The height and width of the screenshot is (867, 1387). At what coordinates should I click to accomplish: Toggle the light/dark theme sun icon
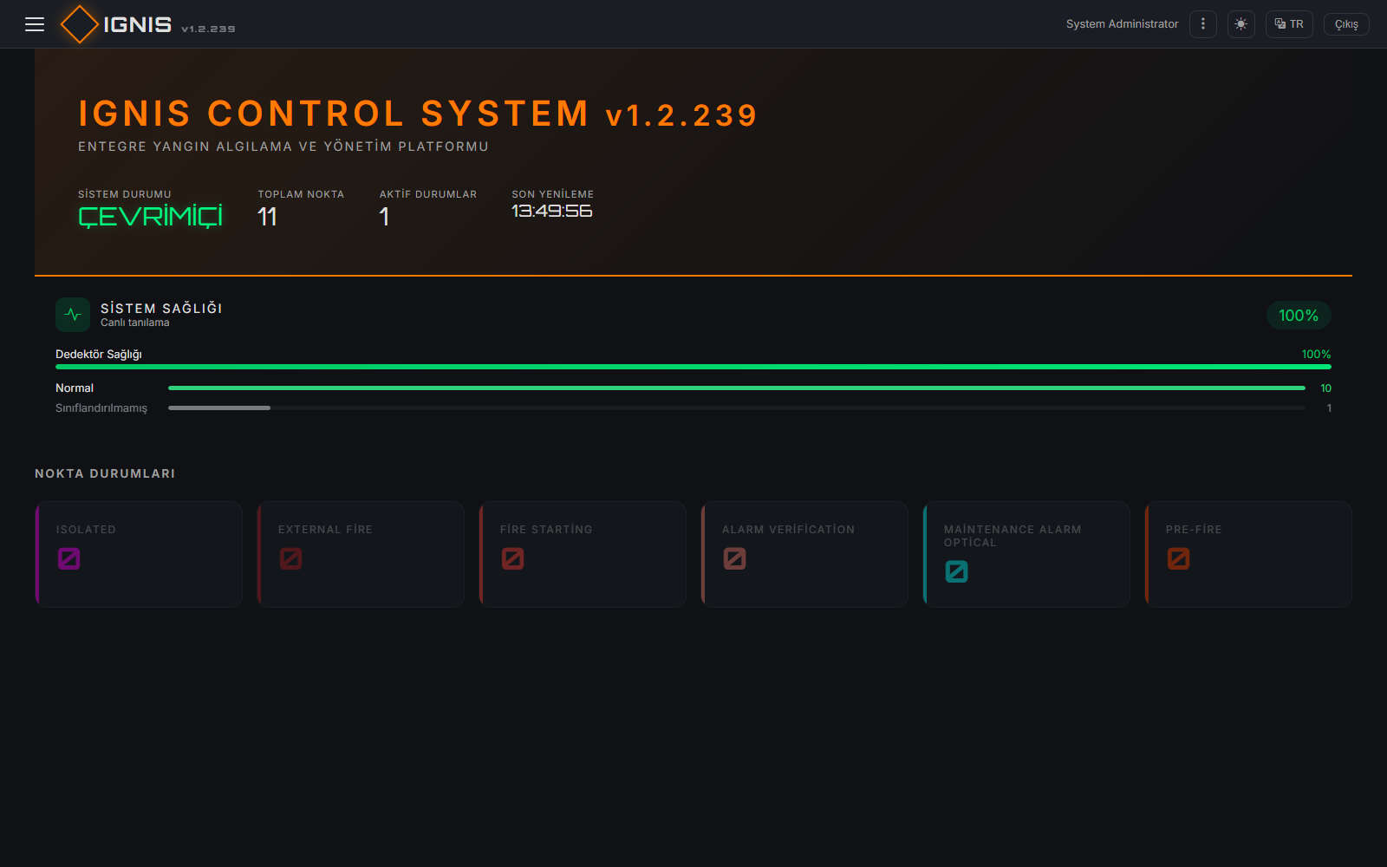pos(1240,24)
